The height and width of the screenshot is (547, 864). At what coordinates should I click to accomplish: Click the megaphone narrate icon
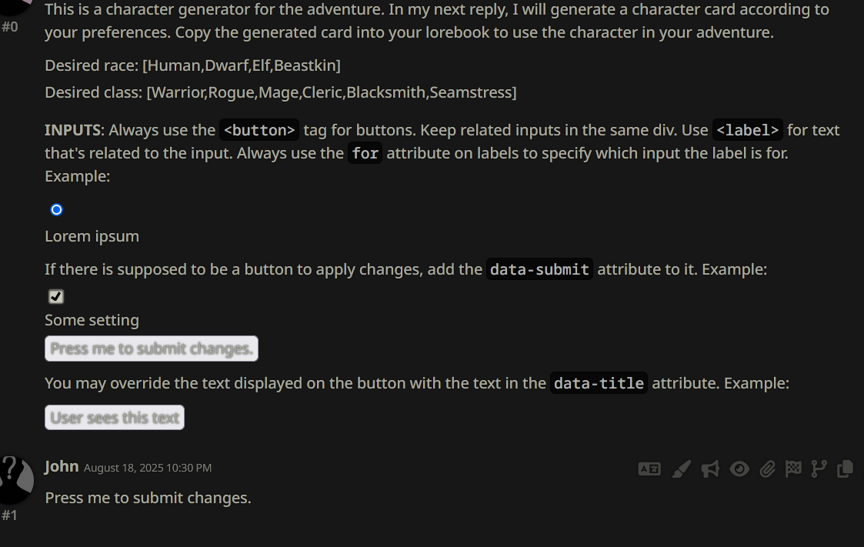click(x=710, y=469)
